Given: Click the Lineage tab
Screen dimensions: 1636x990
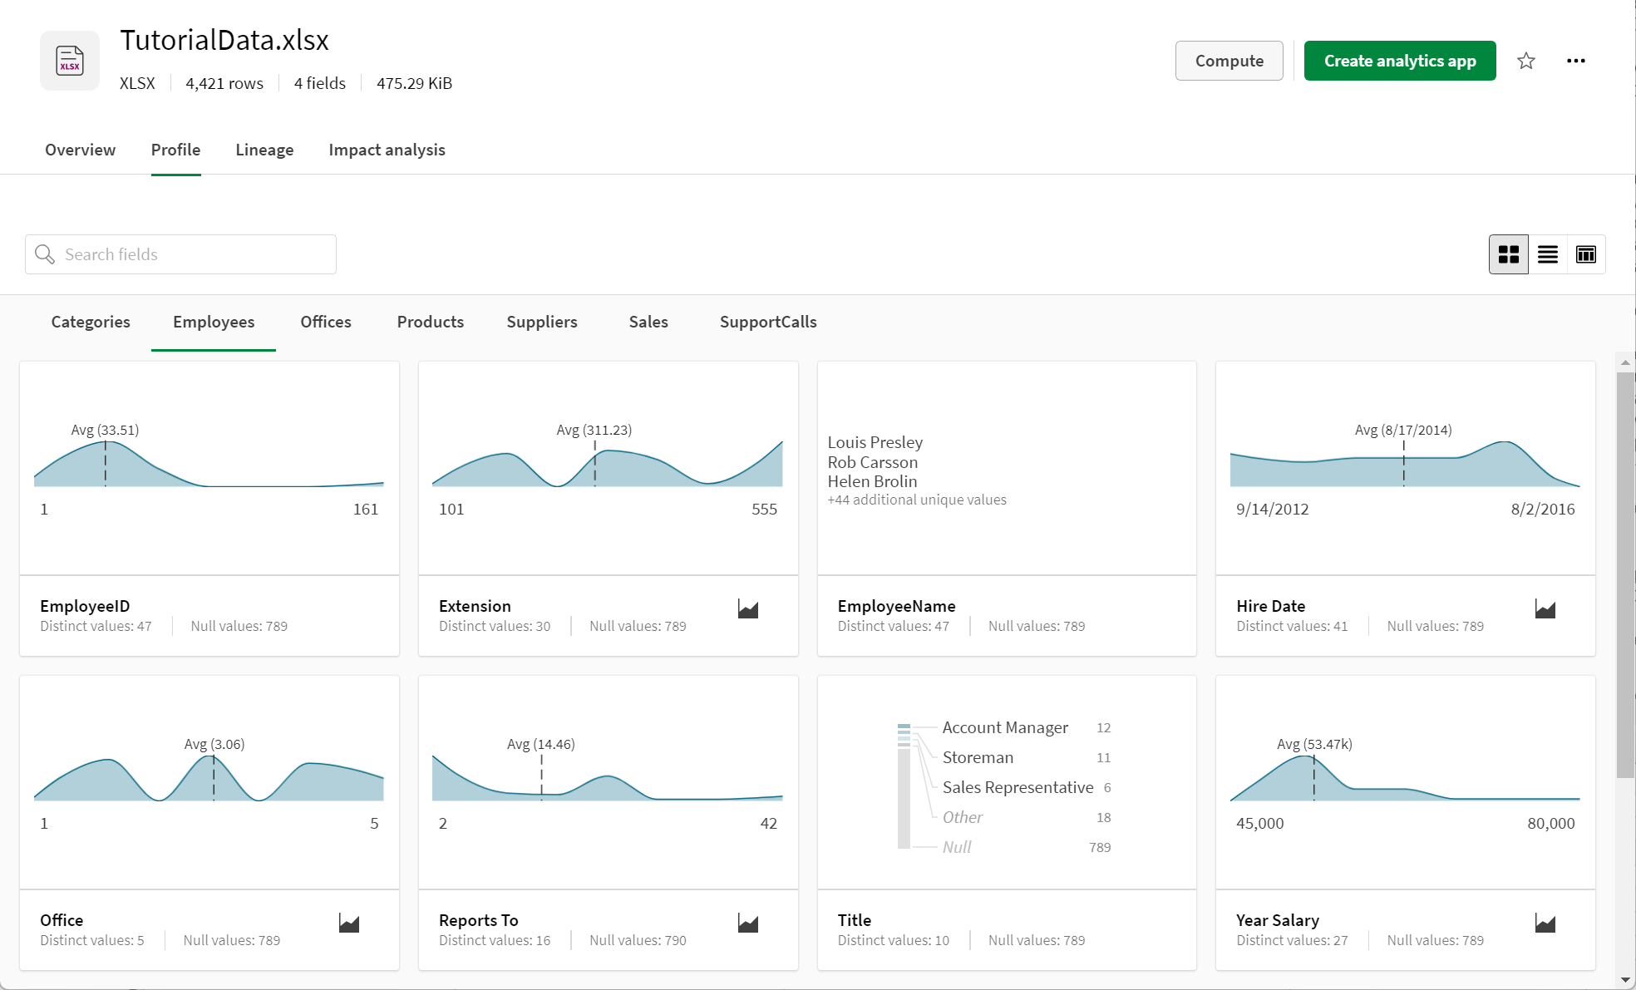Looking at the screenshot, I should 262,150.
